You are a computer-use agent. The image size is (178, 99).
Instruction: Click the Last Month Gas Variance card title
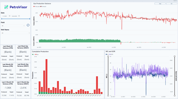(x=23, y=65)
